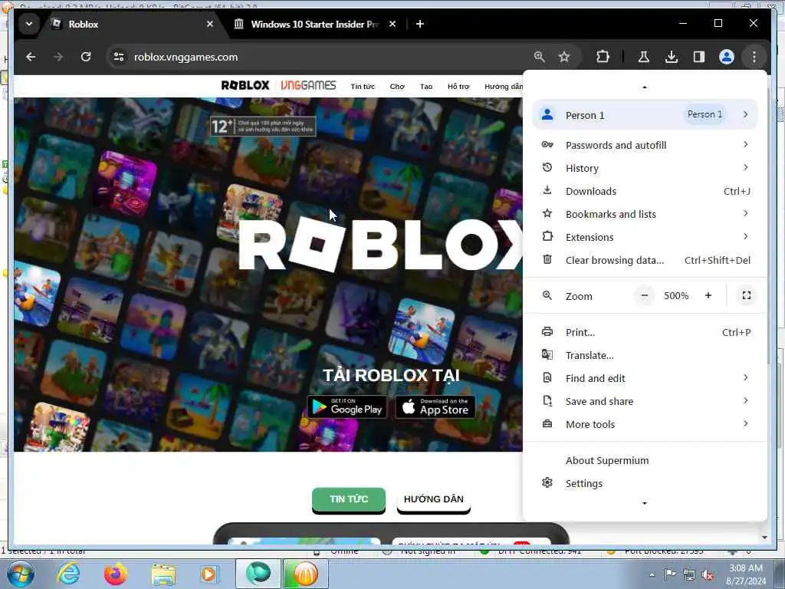Open Tin tức nav link
Image resolution: width=785 pixels, height=589 pixels.
point(363,86)
